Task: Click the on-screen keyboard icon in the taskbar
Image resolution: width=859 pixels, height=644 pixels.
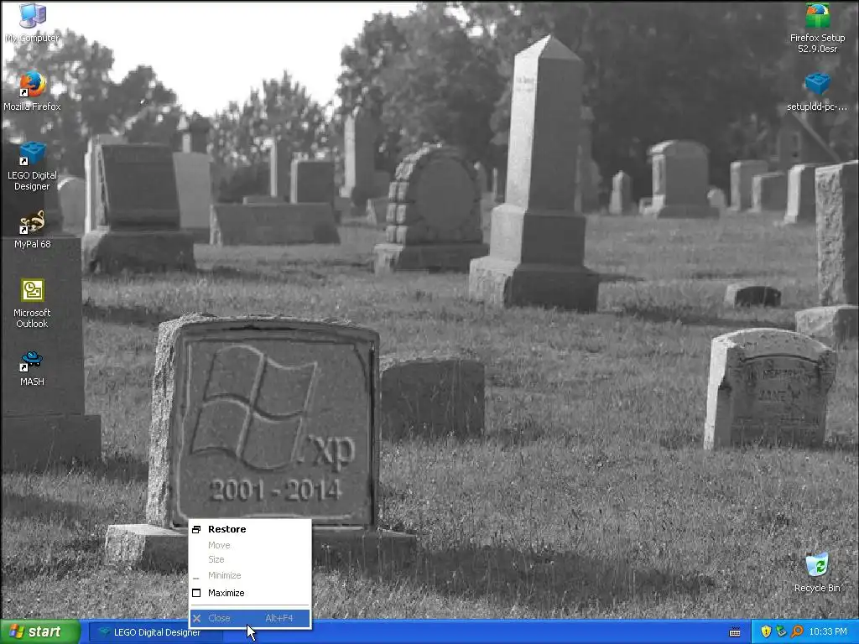Action: [735, 632]
